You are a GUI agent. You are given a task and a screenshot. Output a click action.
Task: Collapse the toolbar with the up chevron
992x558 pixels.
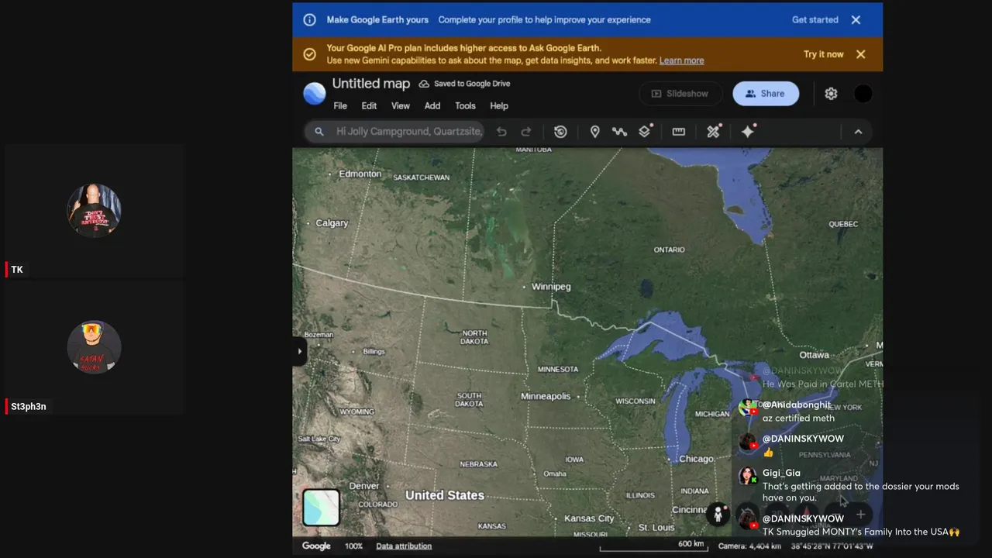858,132
